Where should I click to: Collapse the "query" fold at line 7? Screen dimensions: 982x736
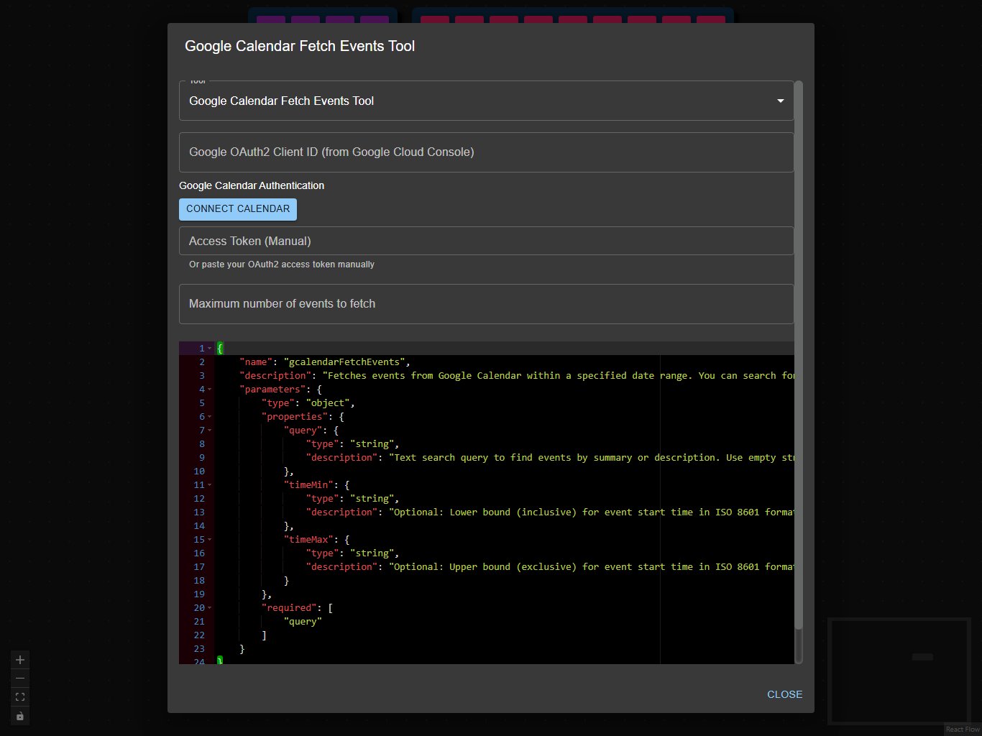point(210,431)
